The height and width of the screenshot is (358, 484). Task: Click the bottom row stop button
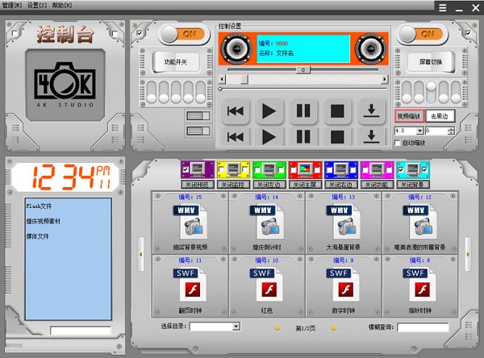coord(337,137)
